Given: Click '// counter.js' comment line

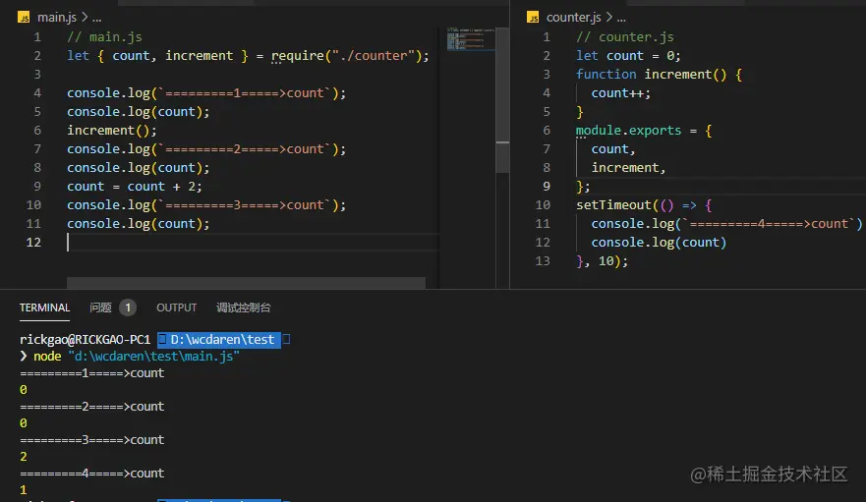Looking at the screenshot, I should [x=625, y=37].
